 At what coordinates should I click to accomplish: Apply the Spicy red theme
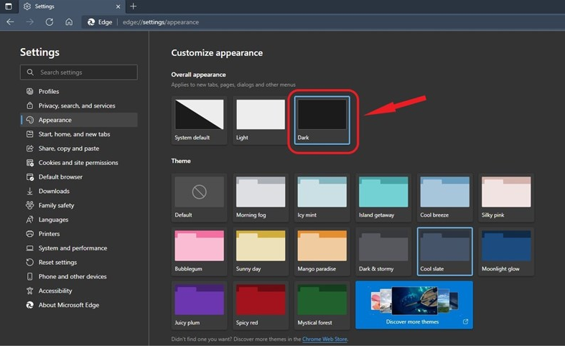261,305
